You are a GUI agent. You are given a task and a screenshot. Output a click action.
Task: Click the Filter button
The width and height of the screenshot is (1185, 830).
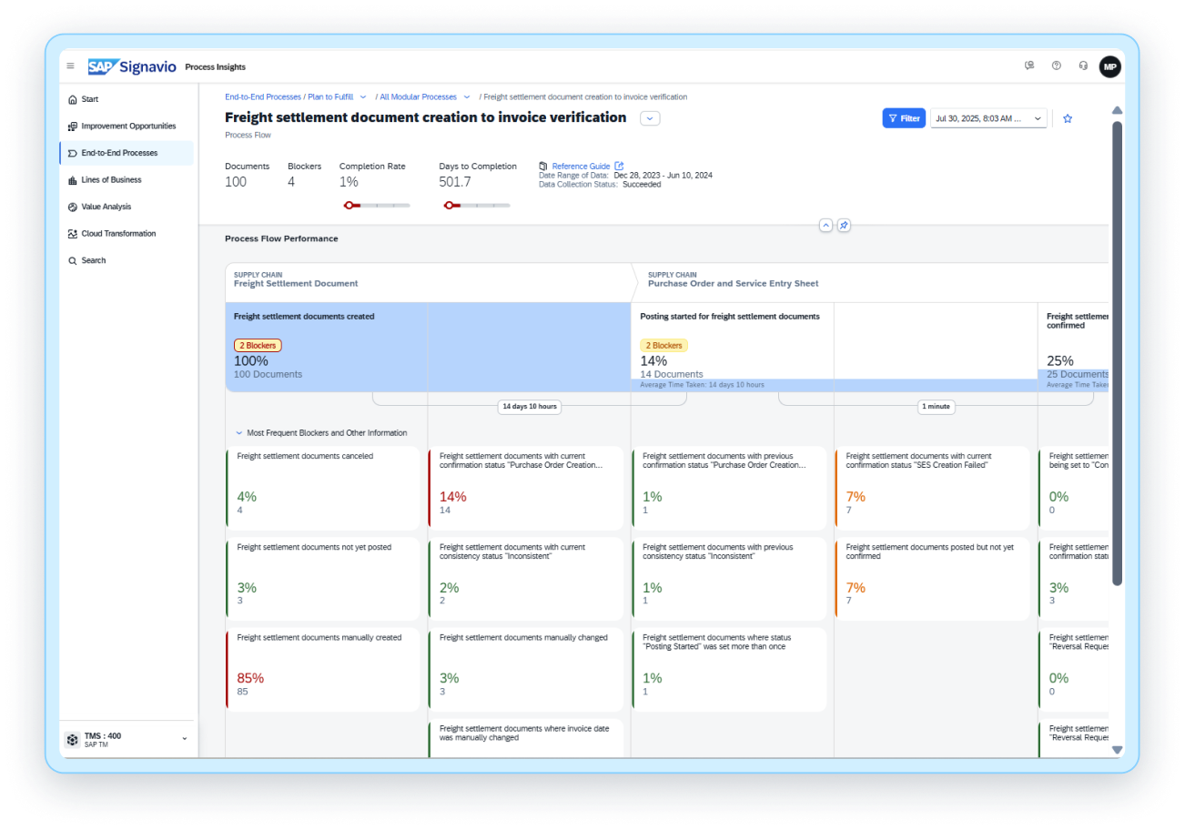pyautogui.click(x=904, y=118)
